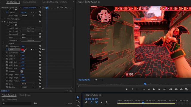Click the Edges Thresh value 0.5000
This screenshot has height=107, width=191.
tap(23, 81)
